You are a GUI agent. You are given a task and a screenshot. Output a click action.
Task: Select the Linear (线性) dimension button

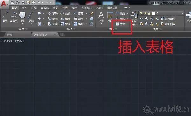[120, 13]
